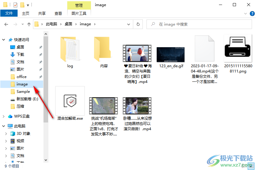Viewport: 256px width, 170px height.
Task: Click image in the address breadcrumb
Action: click(x=85, y=24)
